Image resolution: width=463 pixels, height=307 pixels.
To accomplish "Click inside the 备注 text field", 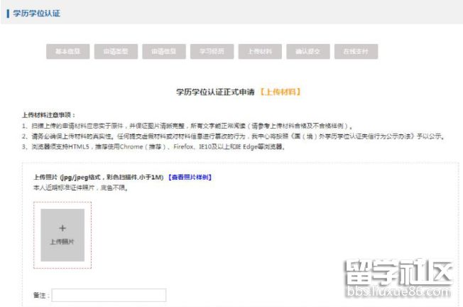I will coord(109,295).
